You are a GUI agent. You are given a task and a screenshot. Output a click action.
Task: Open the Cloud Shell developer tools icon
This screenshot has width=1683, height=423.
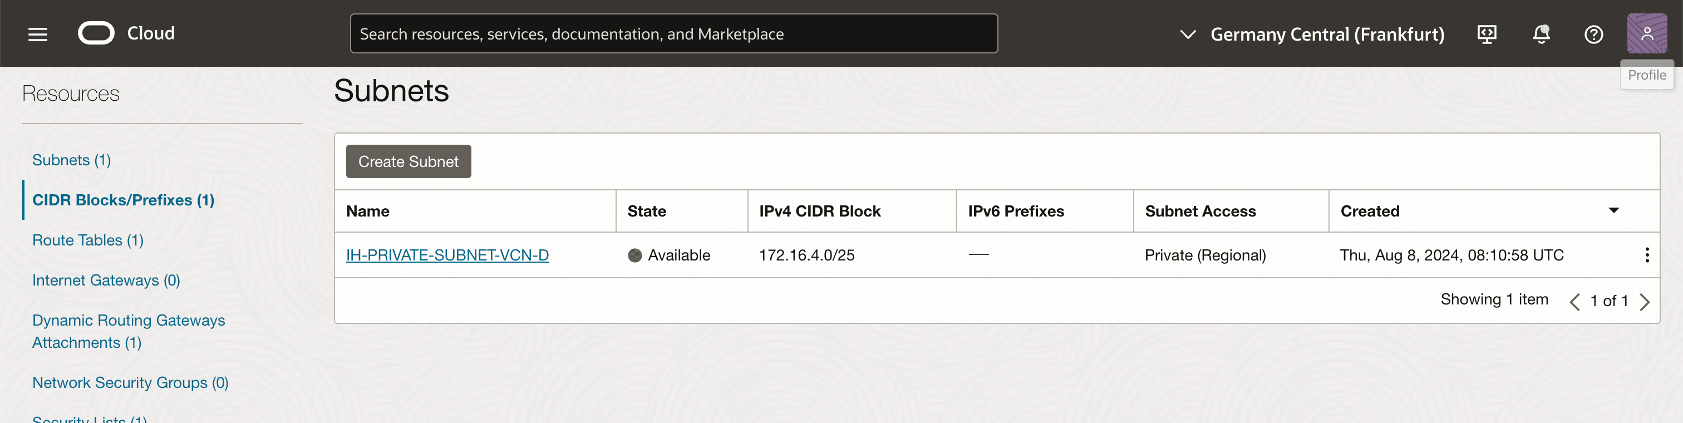pyautogui.click(x=1487, y=34)
